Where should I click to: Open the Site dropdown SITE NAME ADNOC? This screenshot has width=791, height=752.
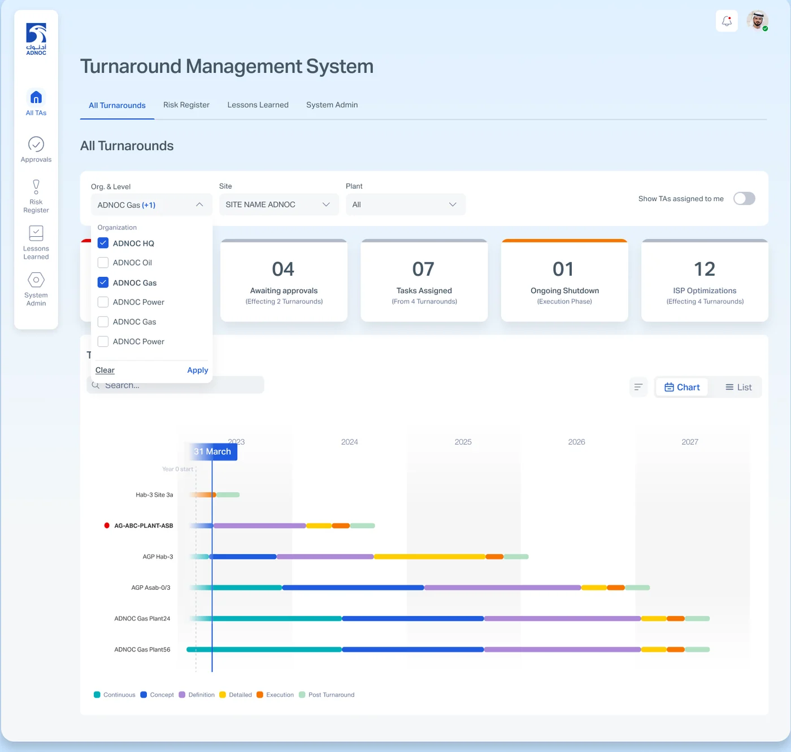279,205
